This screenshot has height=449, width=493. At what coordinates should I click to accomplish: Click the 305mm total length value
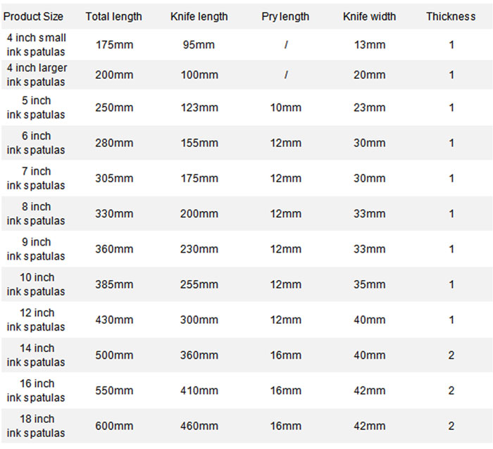click(x=114, y=178)
